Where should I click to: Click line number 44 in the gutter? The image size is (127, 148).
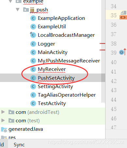(114, 100)
